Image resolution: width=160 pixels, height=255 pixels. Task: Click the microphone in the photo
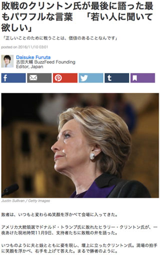[x=10, y=189]
